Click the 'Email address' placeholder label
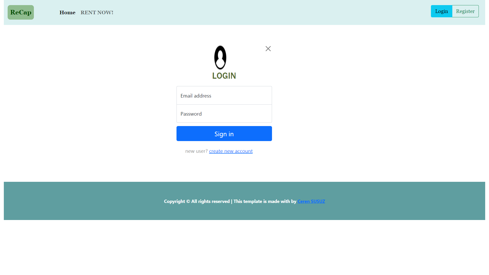 pos(196,96)
